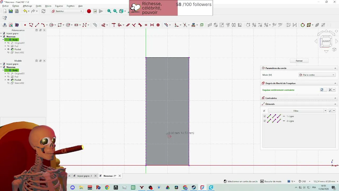Toggle checkbox for 1-Ligne element

point(264,116)
